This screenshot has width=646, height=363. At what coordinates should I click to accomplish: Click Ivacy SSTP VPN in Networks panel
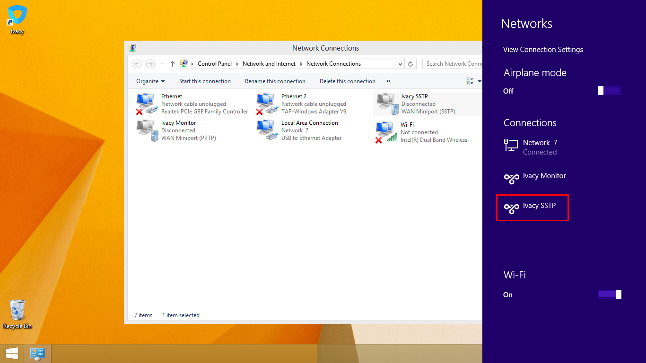[x=533, y=207]
